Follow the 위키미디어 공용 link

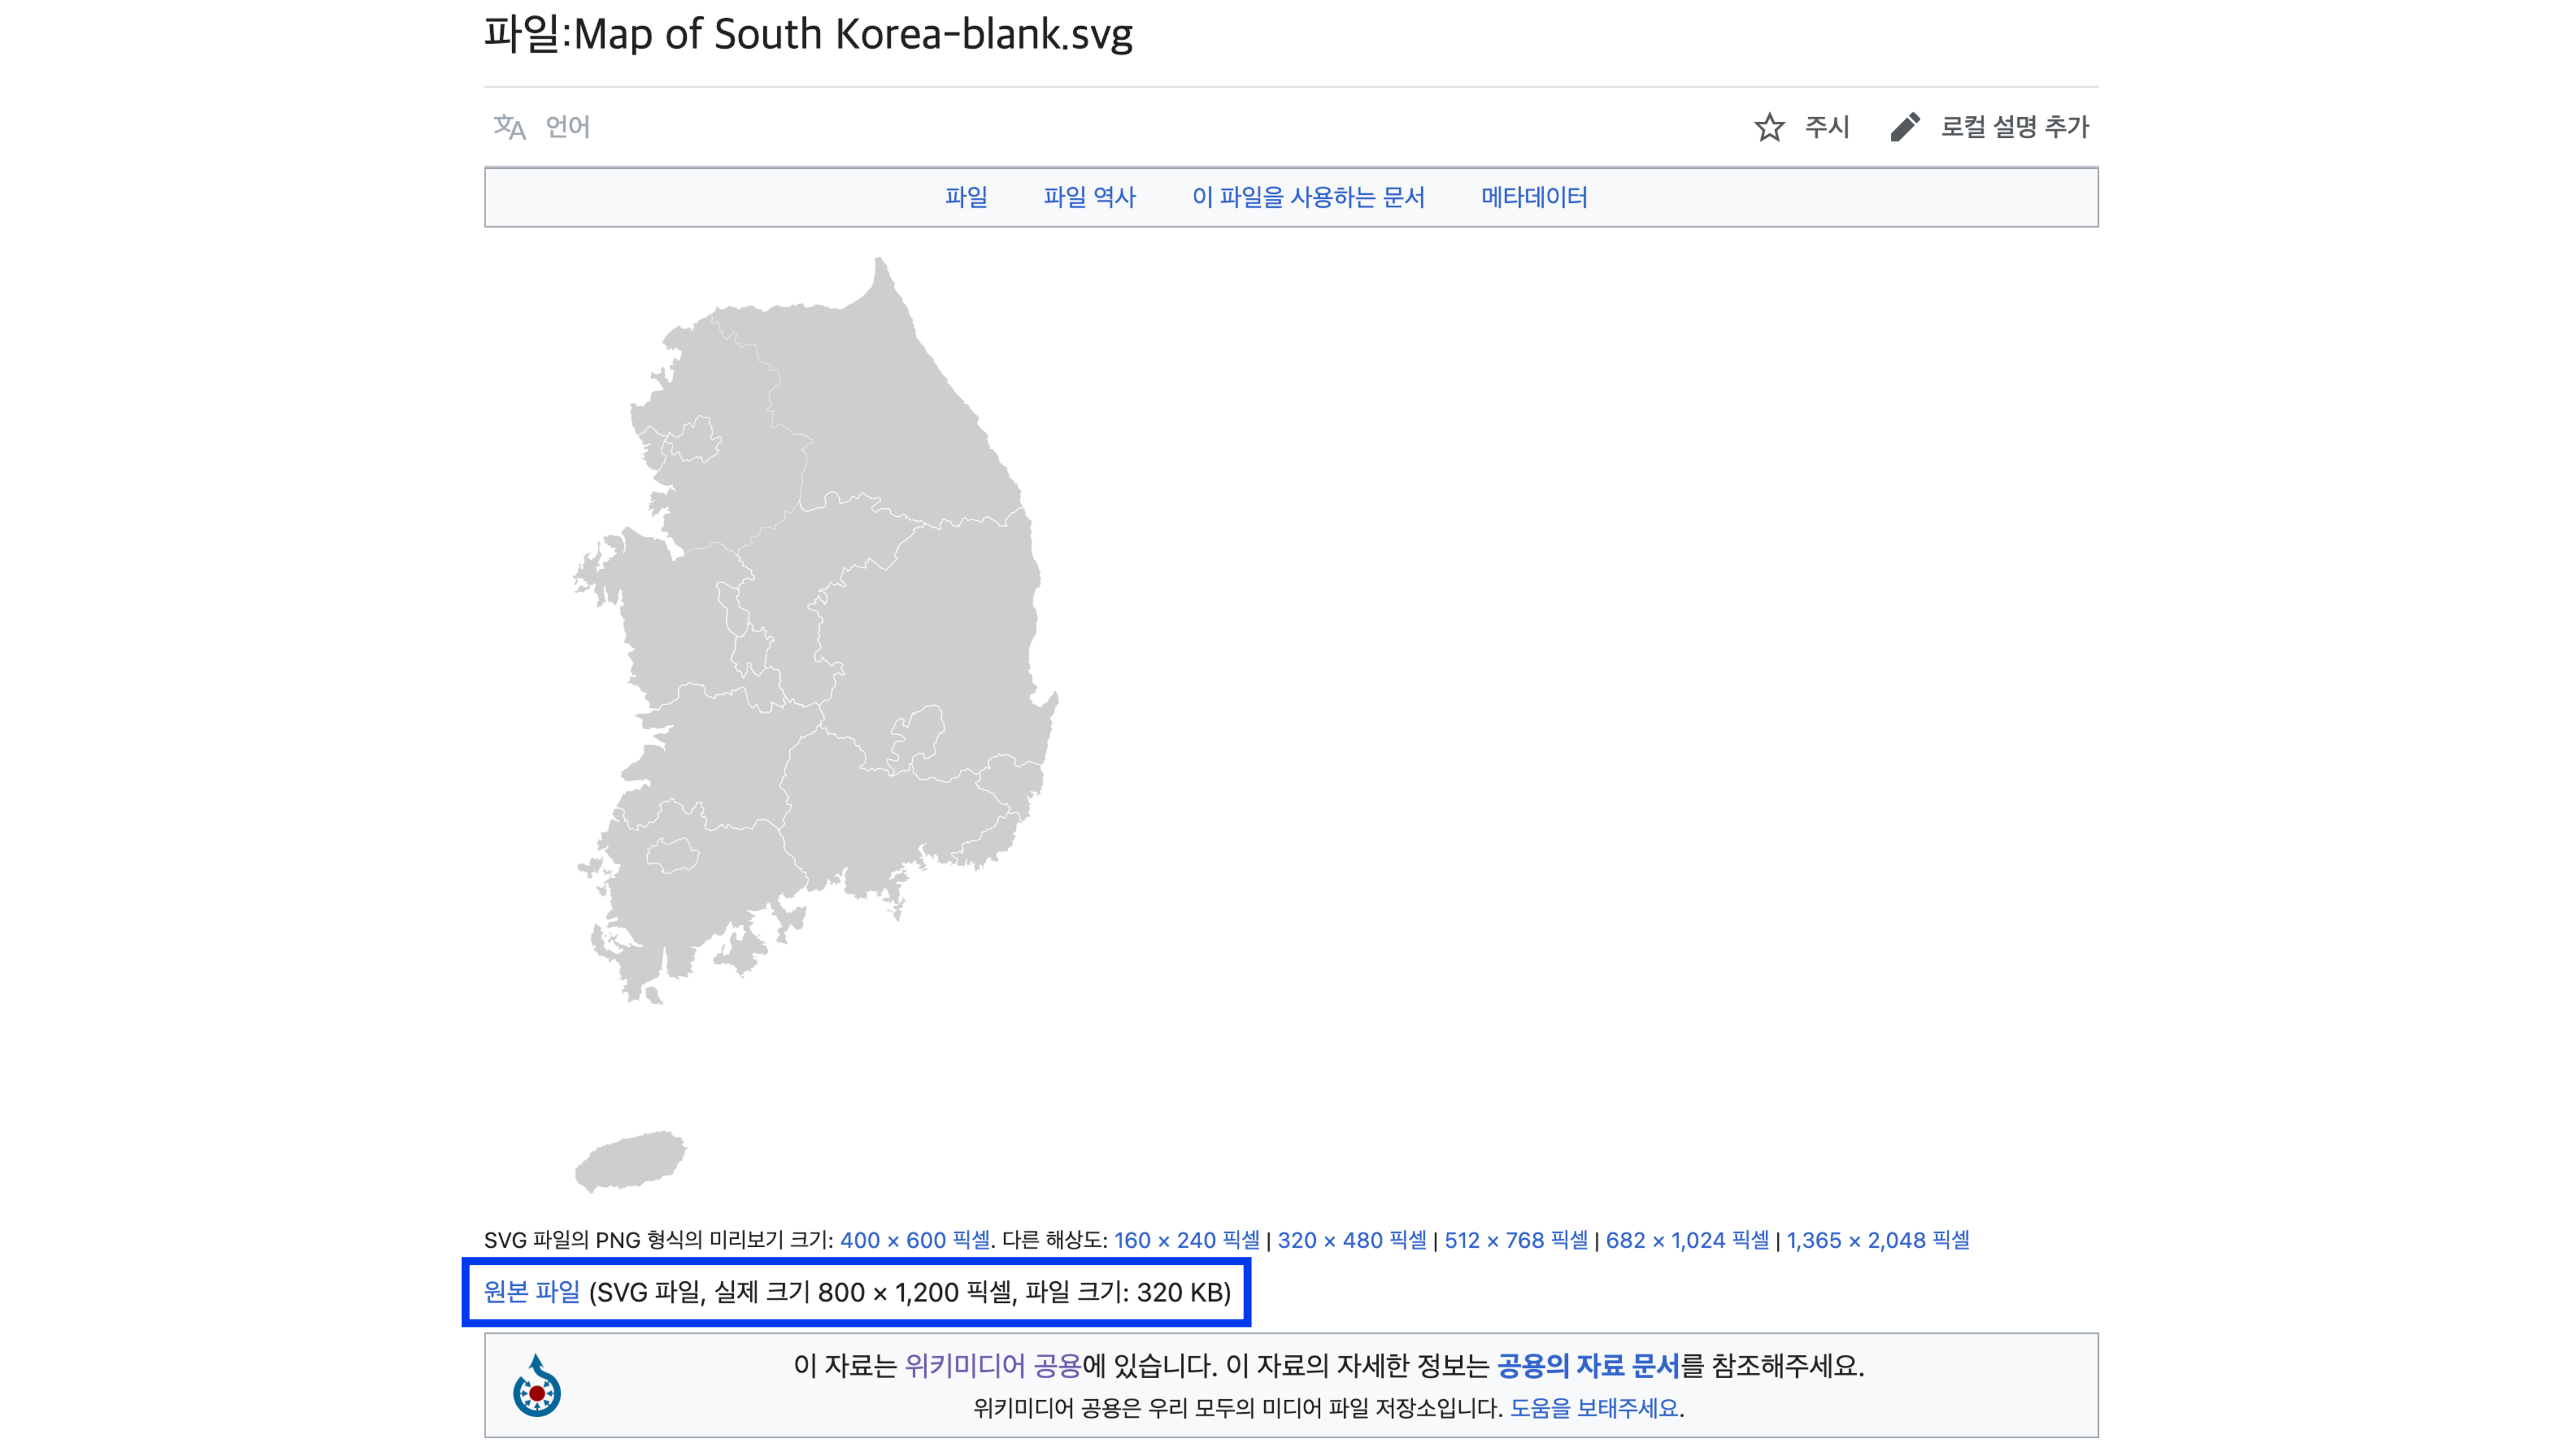(992, 1365)
